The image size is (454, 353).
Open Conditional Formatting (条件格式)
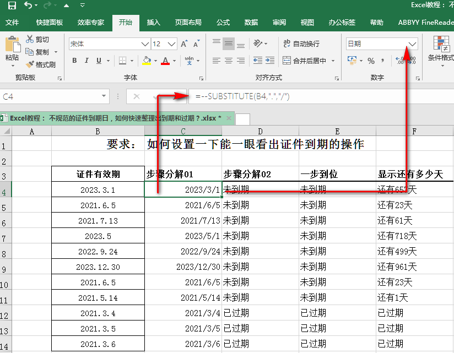[441, 48]
